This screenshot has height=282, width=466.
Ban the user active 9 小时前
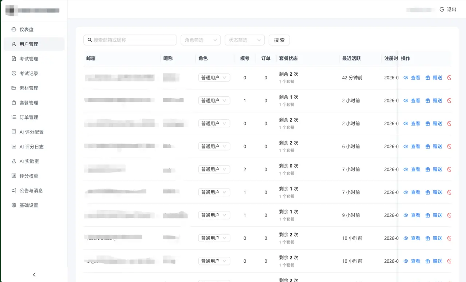(x=449, y=215)
